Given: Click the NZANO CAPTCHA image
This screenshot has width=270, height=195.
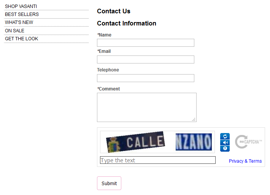Looking at the screenshot, I should click(194, 142).
